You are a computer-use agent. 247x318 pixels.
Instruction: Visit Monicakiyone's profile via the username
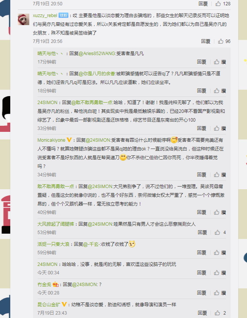click(x=51, y=140)
